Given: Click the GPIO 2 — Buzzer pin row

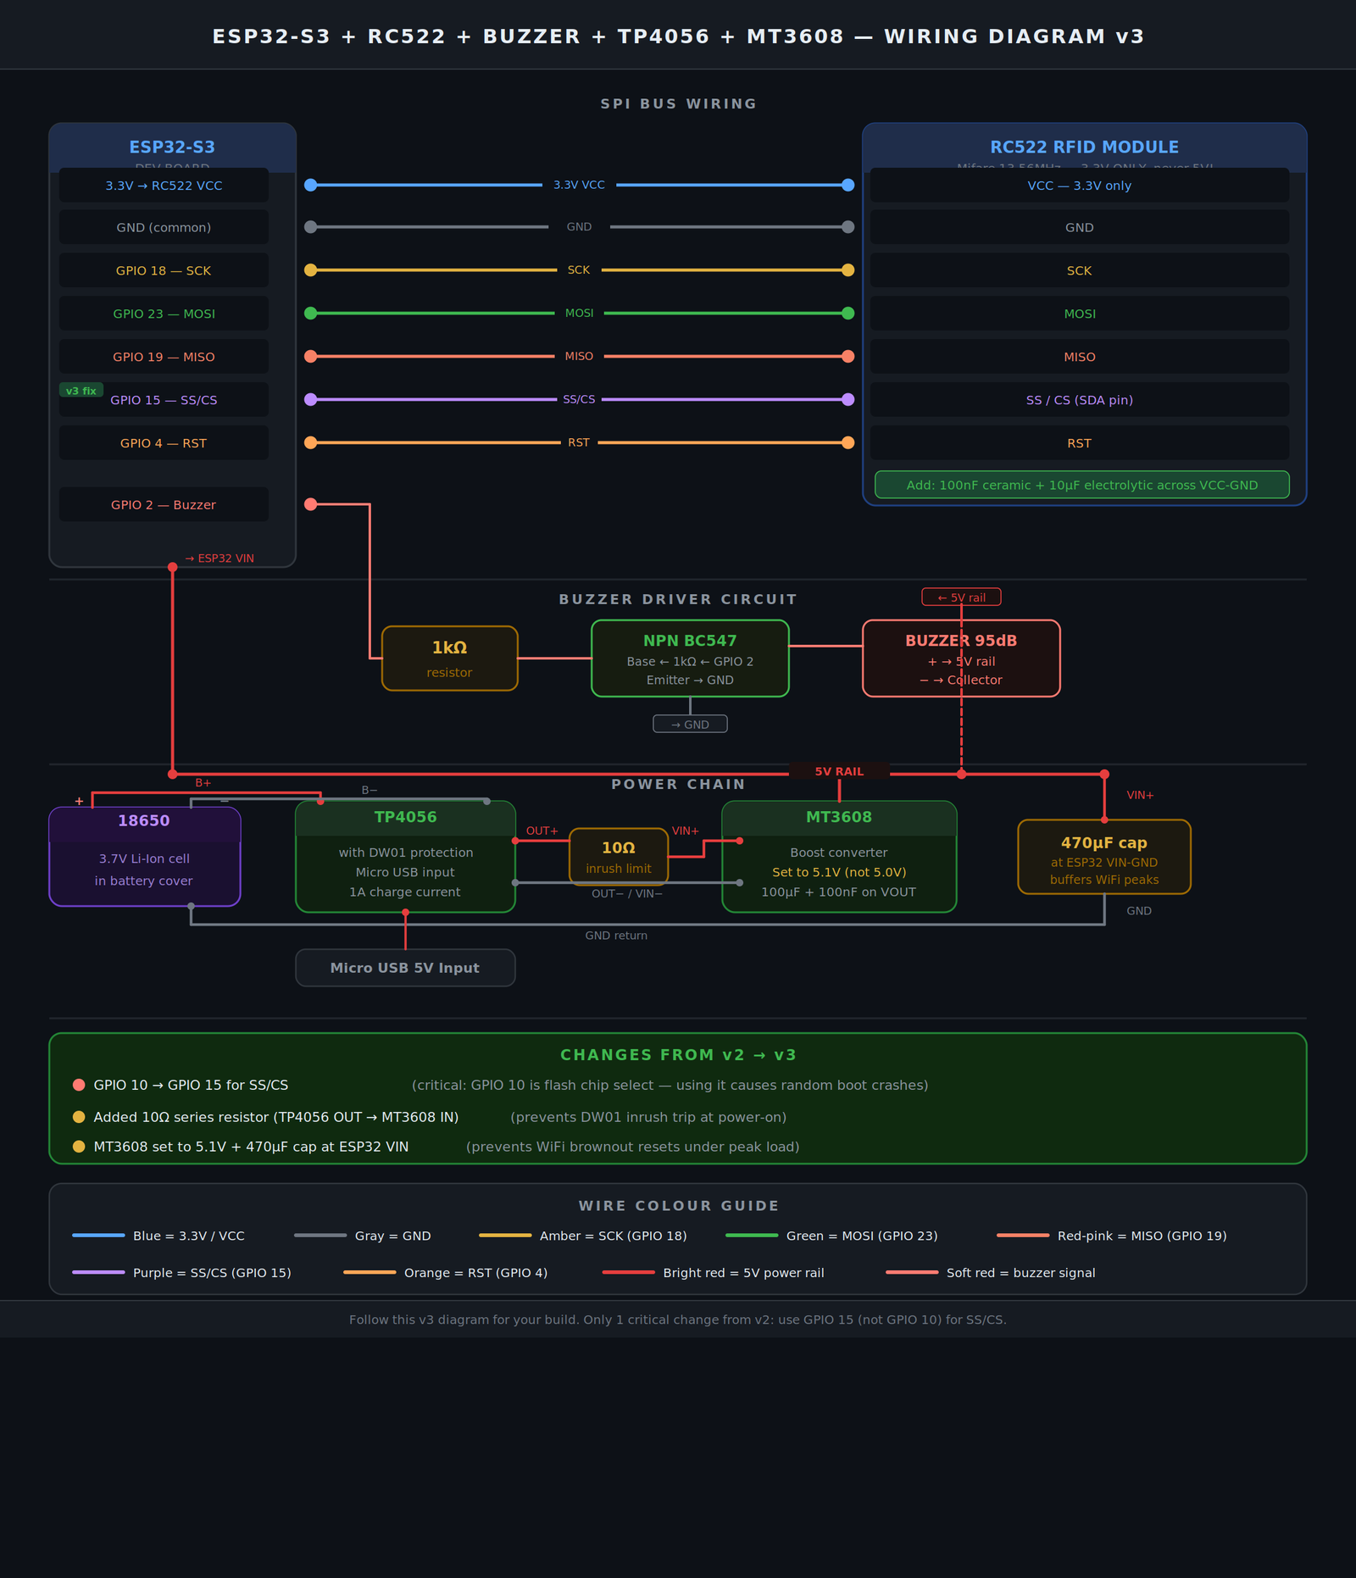Looking at the screenshot, I should [164, 504].
